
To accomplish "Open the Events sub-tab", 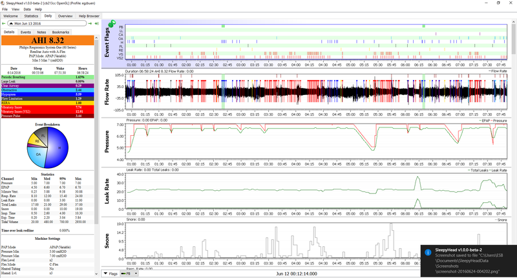I will (x=26, y=32).
